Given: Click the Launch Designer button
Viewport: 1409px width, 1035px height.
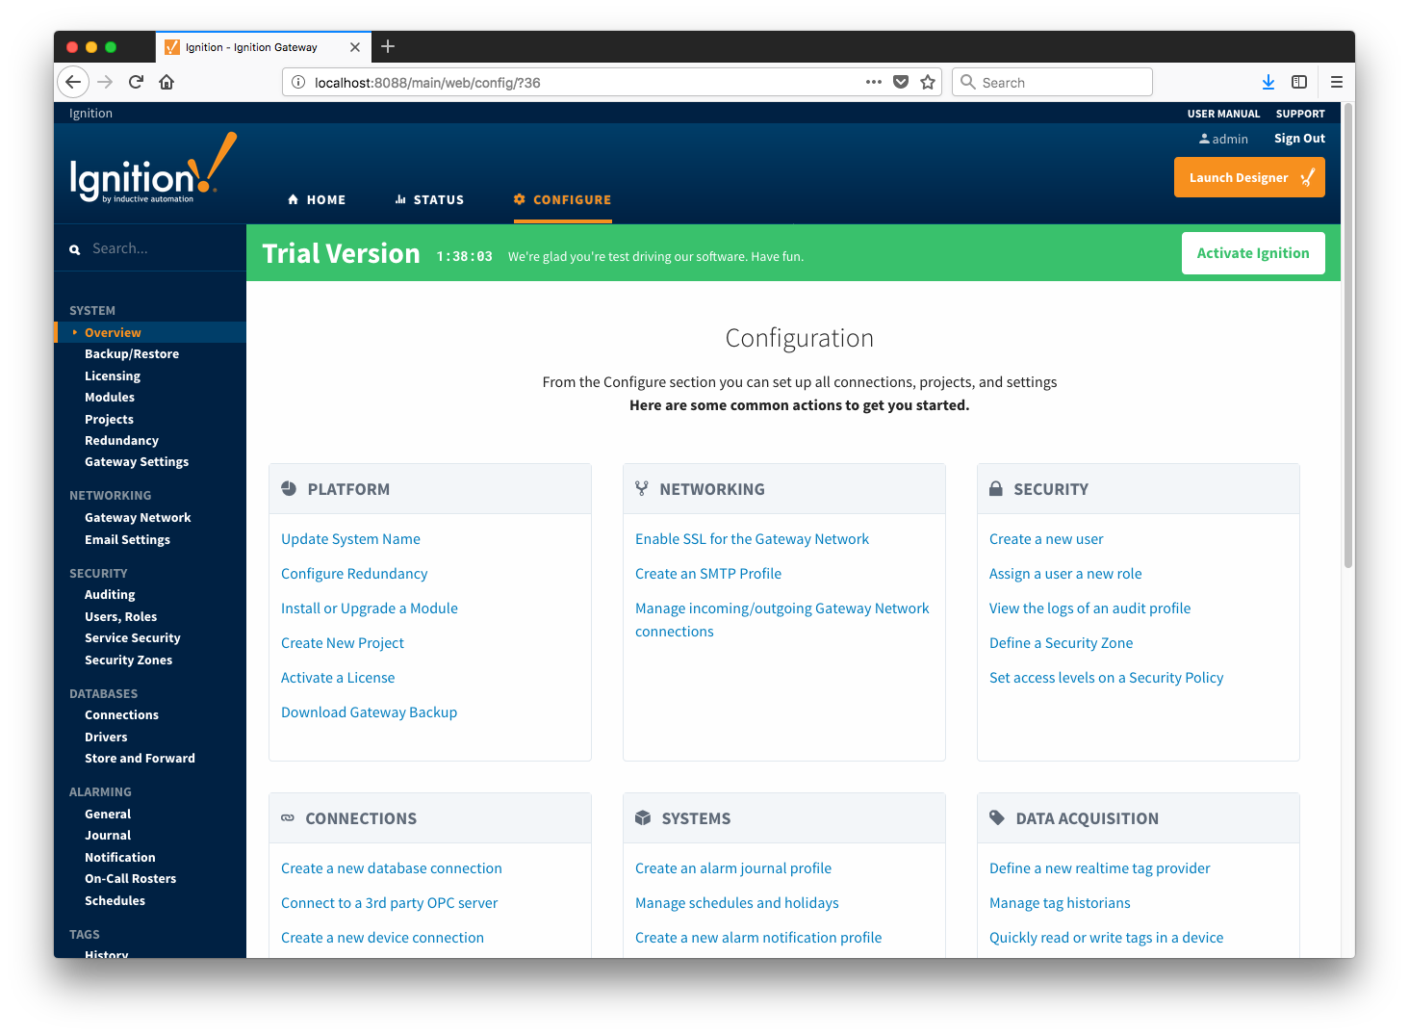Looking at the screenshot, I should tap(1249, 177).
